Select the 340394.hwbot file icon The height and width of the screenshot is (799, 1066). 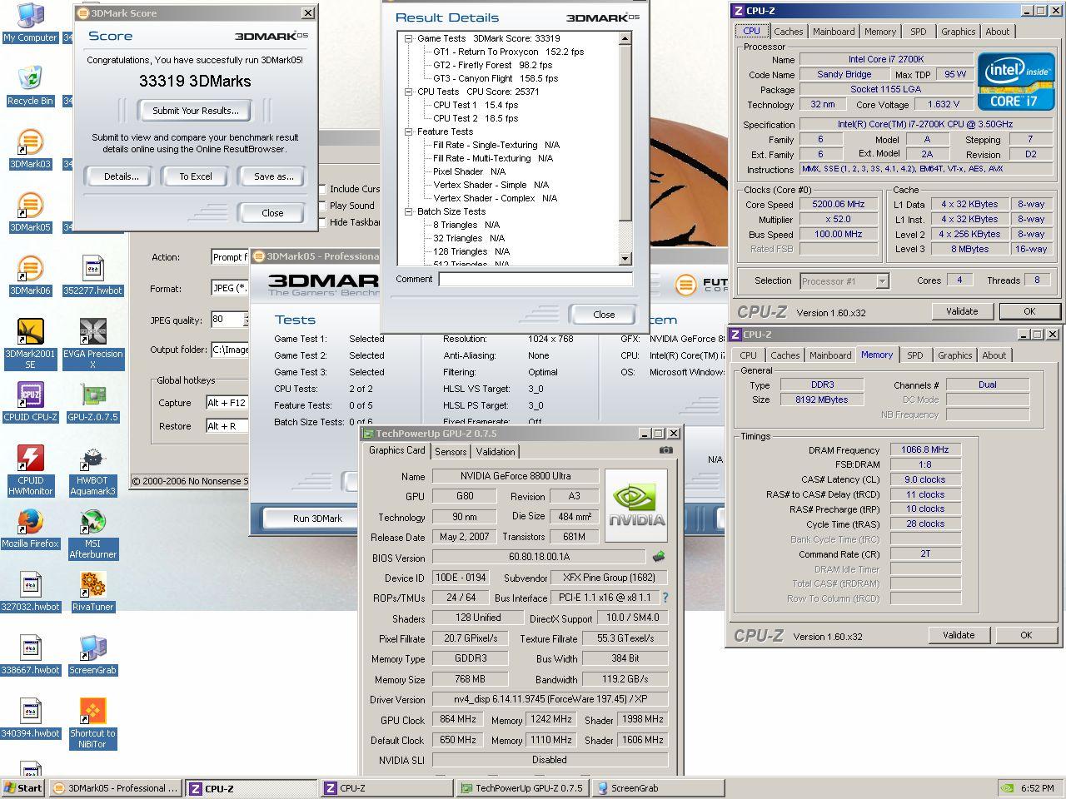[x=30, y=718]
